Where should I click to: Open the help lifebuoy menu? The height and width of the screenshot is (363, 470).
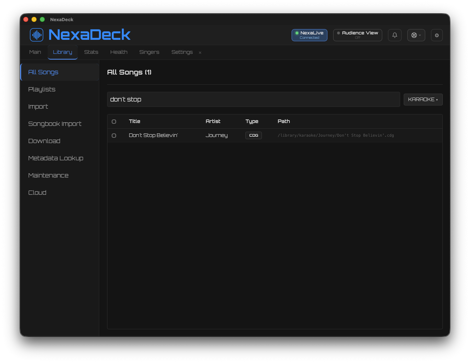416,35
